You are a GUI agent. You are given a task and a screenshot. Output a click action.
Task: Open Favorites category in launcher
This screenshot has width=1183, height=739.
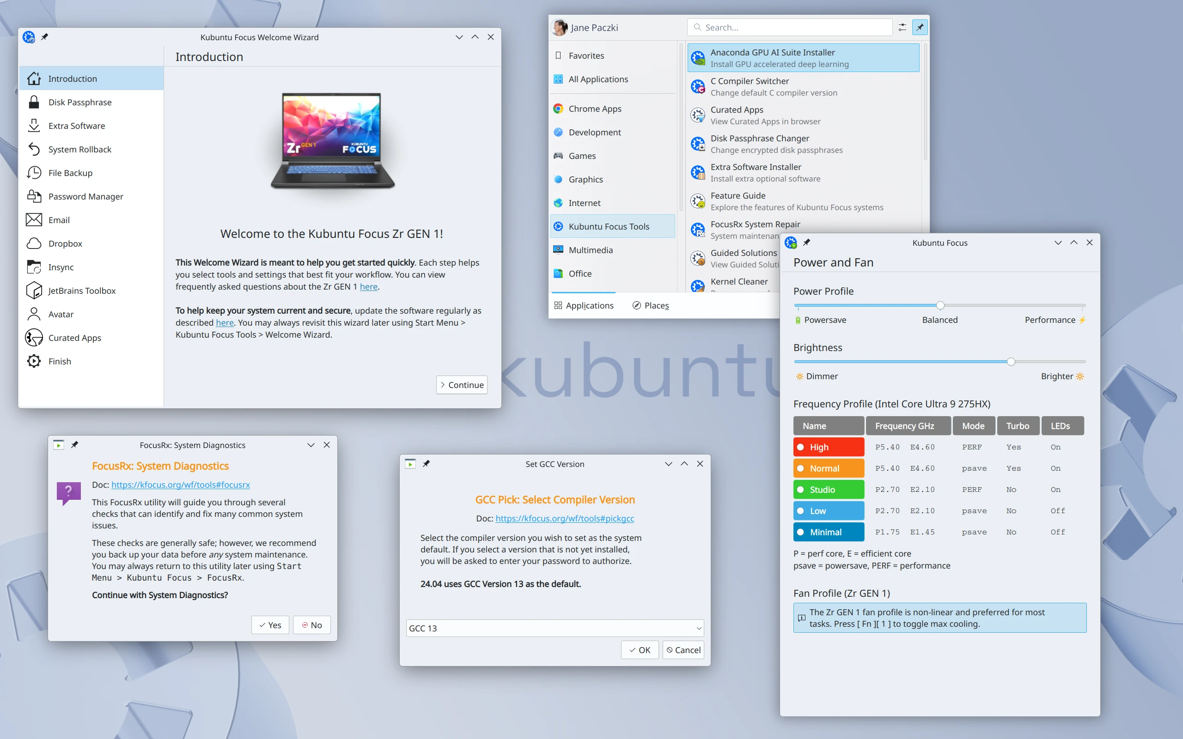pos(612,56)
